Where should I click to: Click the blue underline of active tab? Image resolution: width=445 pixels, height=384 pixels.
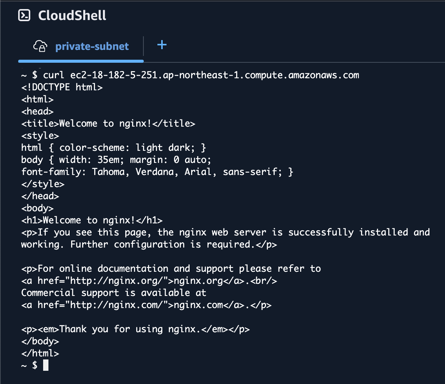[81, 60]
